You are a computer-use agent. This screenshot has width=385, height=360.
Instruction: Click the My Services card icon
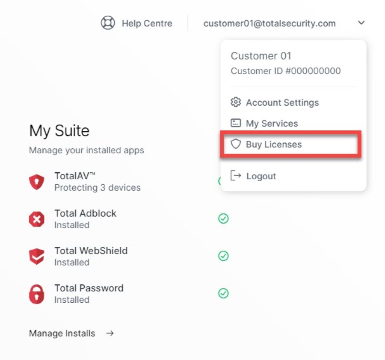pos(236,123)
